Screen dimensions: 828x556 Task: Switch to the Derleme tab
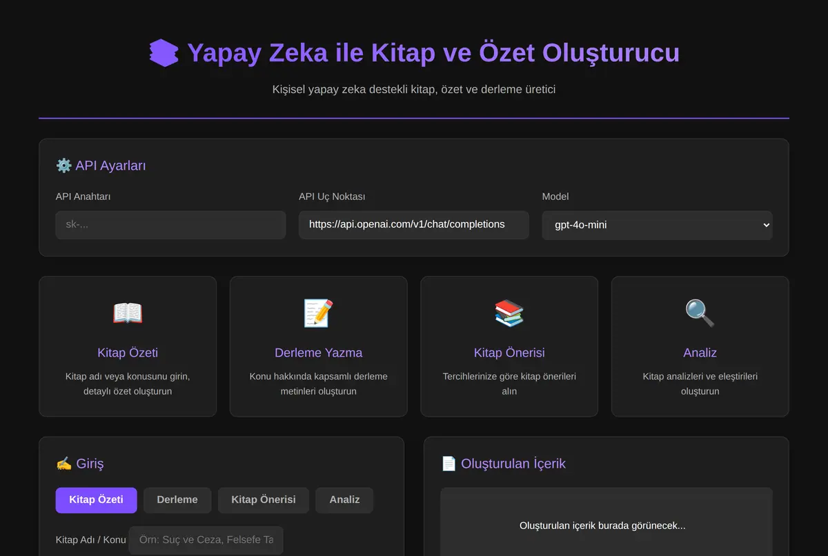pos(177,500)
